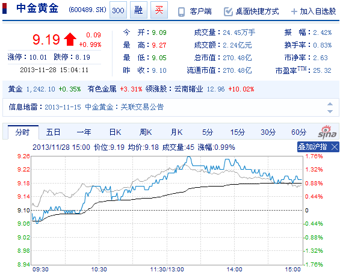Select the 月K chart tab
This screenshot has height=272, width=340.
(x=176, y=132)
